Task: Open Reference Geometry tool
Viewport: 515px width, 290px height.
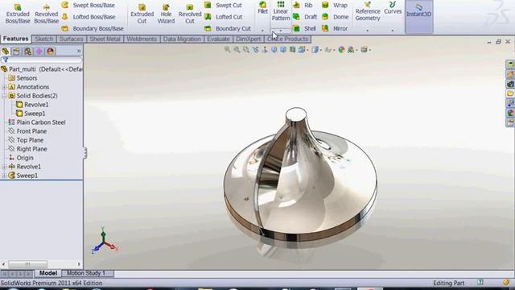Action: pos(368,11)
